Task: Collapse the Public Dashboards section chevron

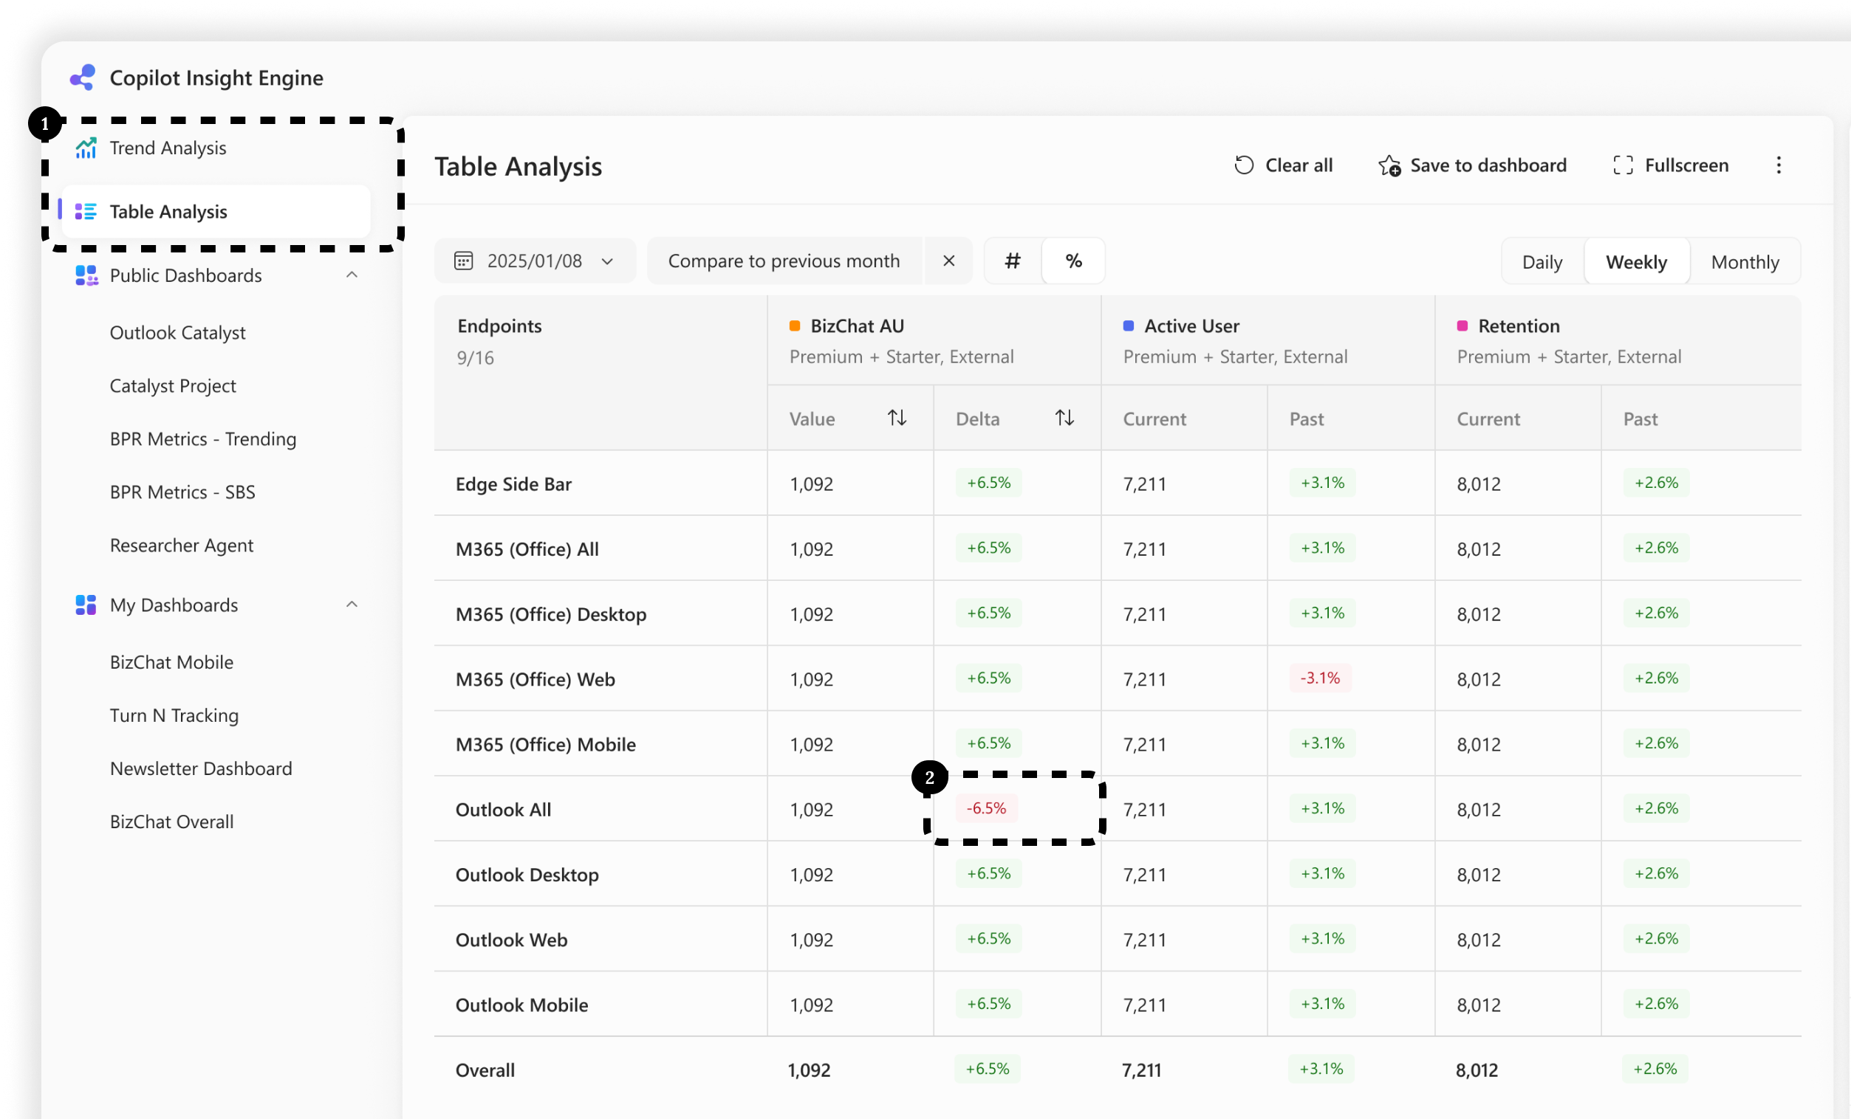Action: click(352, 275)
